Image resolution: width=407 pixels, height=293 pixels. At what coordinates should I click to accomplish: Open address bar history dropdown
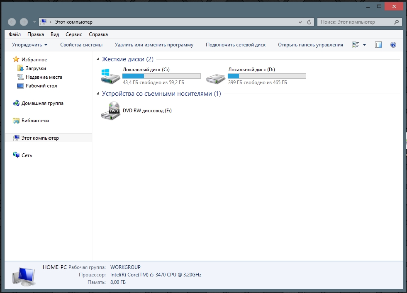coord(300,22)
